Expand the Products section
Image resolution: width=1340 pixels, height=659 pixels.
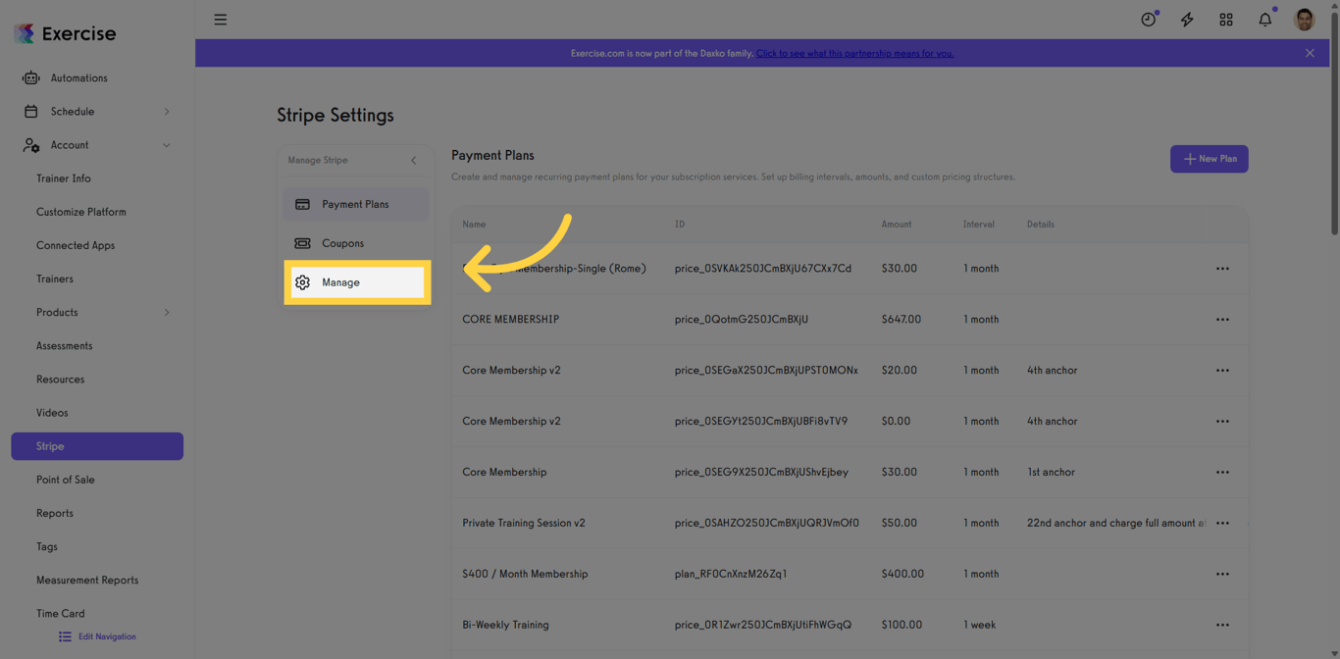[167, 312]
